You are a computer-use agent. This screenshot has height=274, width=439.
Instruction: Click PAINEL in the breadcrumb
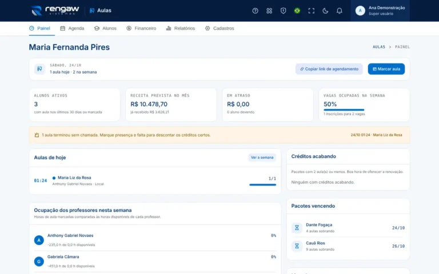click(402, 47)
